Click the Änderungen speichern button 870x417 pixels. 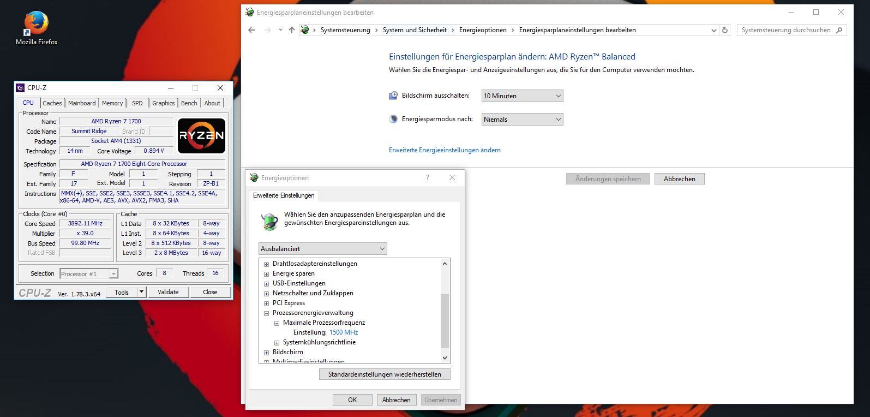pyautogui.click(x=608, y=179)
